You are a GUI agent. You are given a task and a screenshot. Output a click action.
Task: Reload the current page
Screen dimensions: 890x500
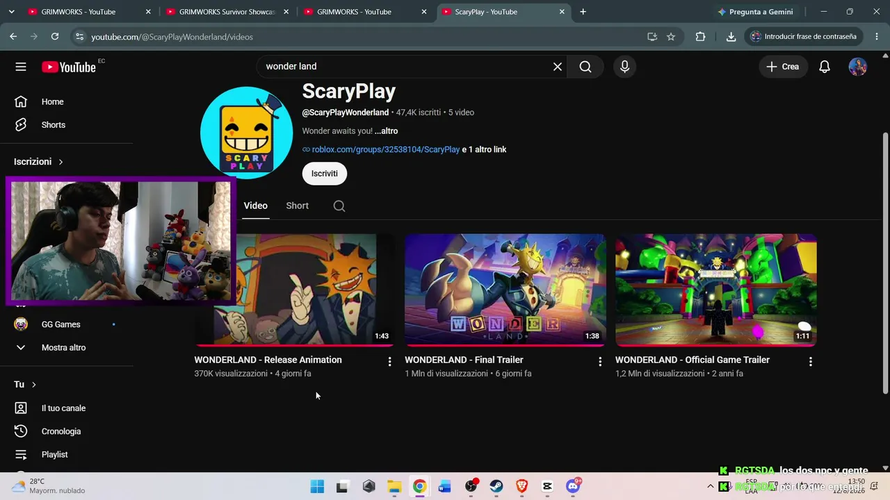(55, 37)
